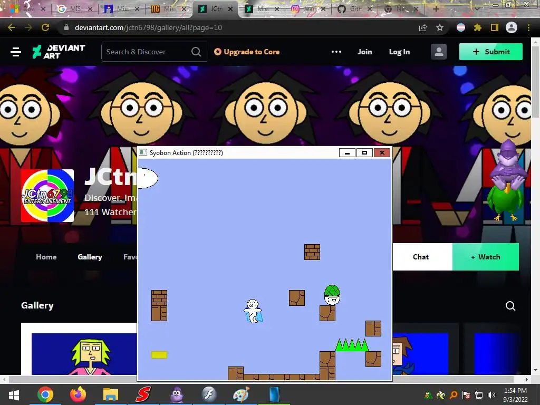Click the Join link
Viewport: 540px width, 405px height.
pos(365,52)
